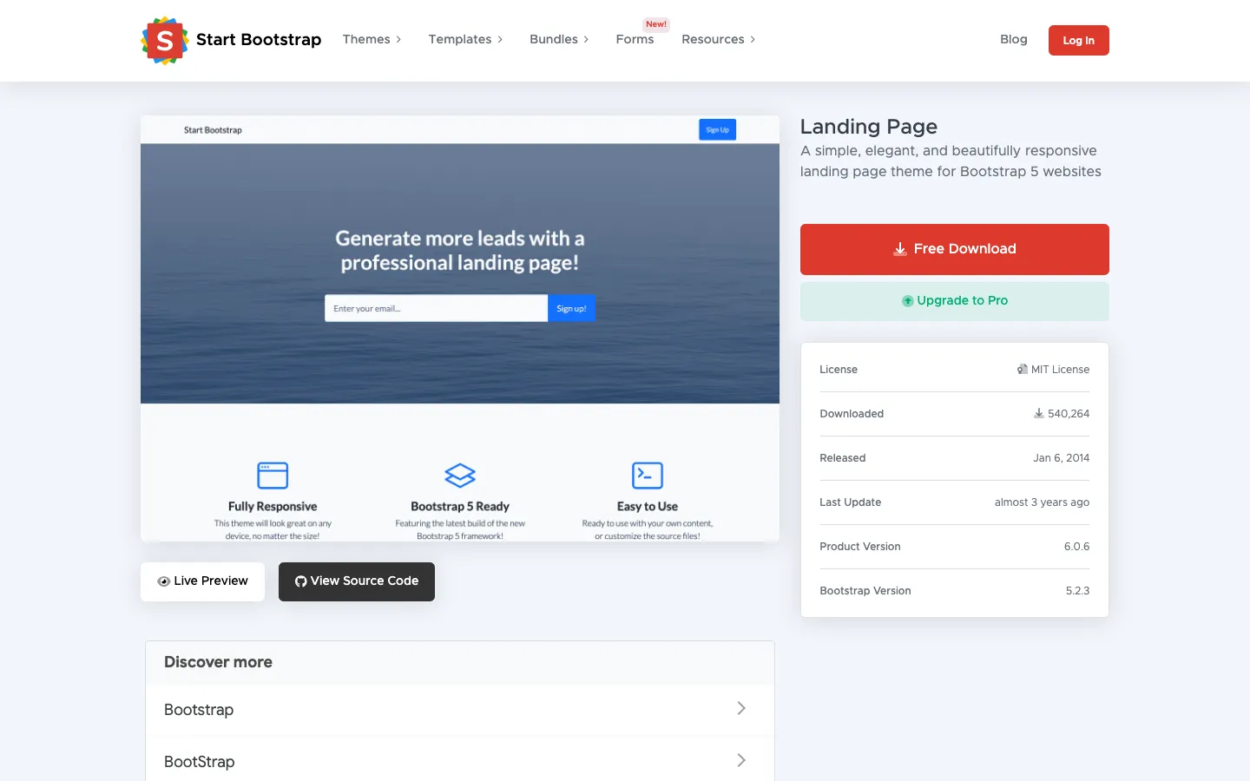Go to the Forms page
1250x781 pixels.
[635, 40]
